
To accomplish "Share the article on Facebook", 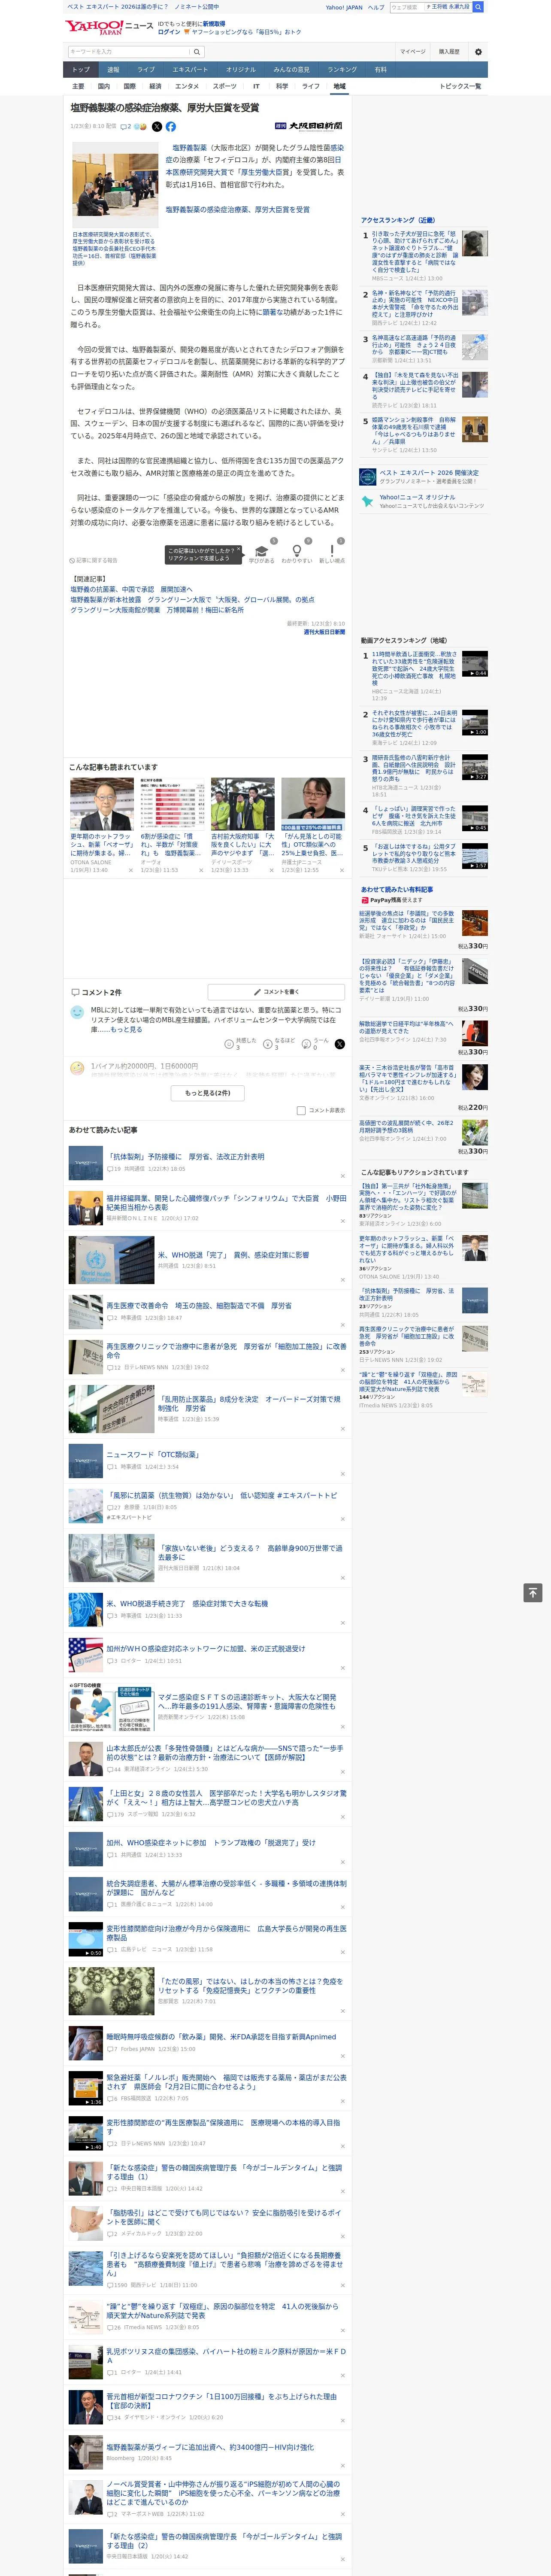I will tap(171, 127).
